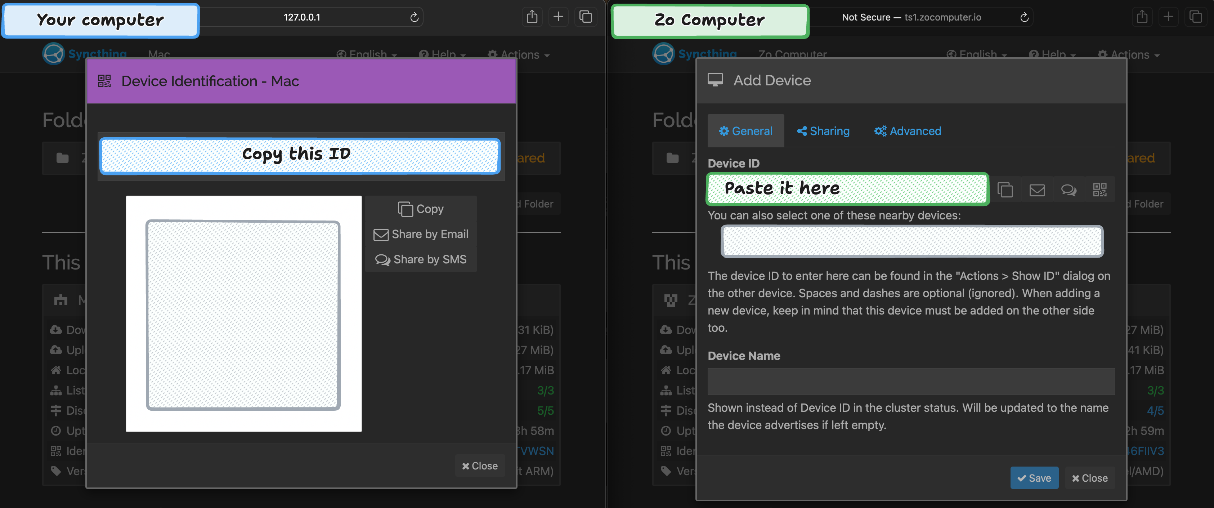Show tab overview in right browser window

(x=1196, y=17)
